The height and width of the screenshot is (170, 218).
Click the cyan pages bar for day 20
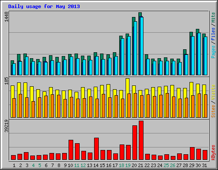click(135, 48)
